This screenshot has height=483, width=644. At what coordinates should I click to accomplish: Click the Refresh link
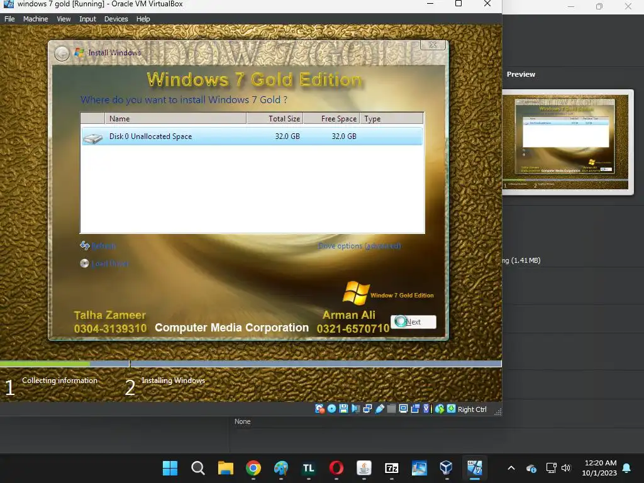[104, 246]
